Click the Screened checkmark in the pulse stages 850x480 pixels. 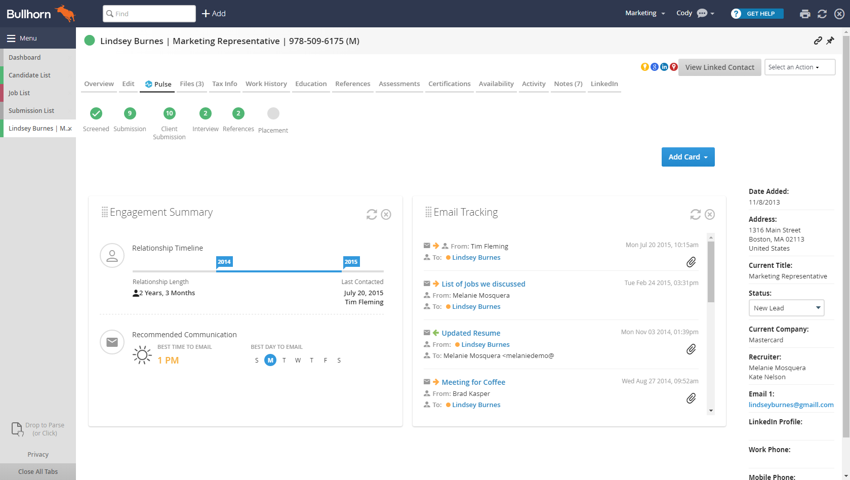pyautogui.click(x=96, y=113)
